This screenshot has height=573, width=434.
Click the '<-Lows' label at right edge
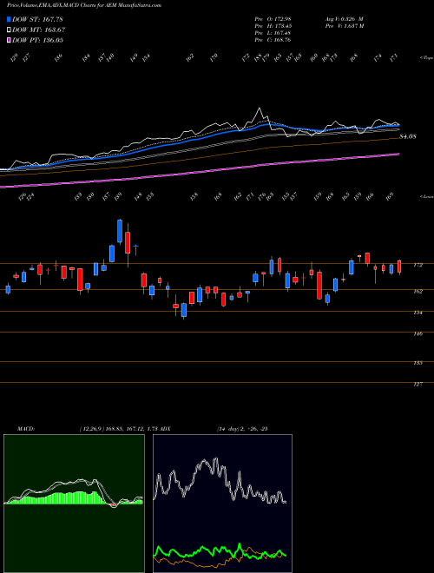click(426, 196)
